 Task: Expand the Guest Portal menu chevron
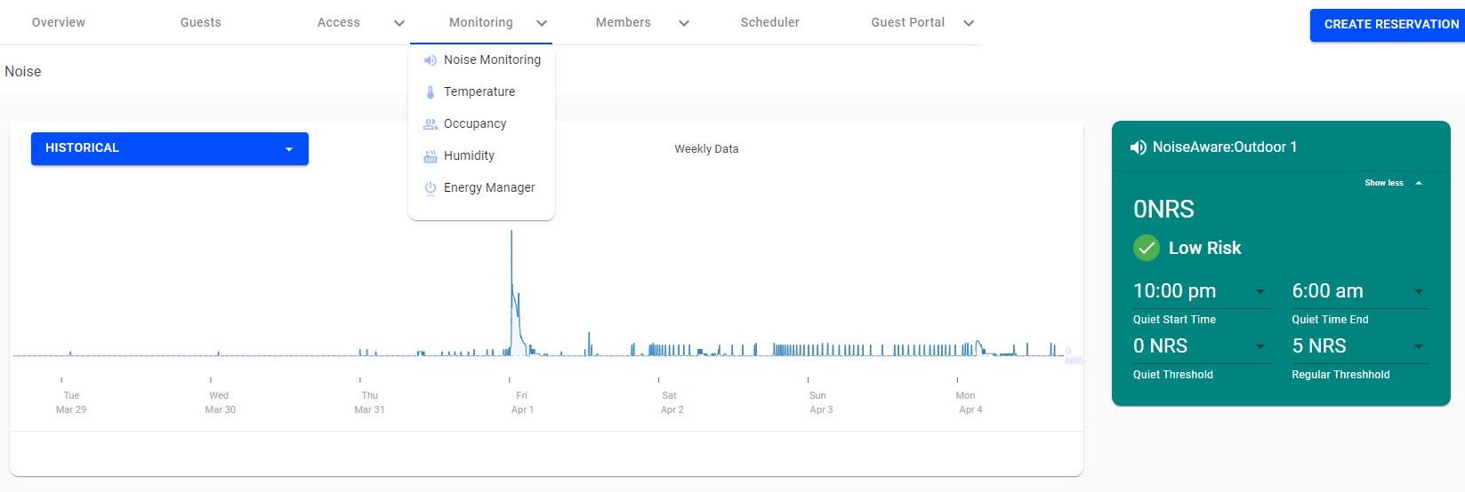point(969,23)
